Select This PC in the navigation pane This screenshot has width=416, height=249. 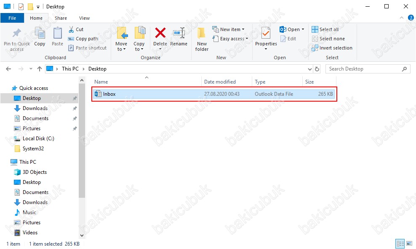(28, 162)
